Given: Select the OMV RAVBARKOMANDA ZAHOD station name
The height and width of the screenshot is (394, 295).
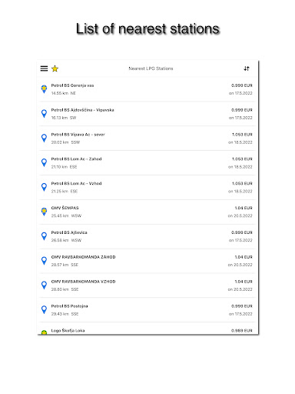Looking at the screenshot, I should click(83, 257).
